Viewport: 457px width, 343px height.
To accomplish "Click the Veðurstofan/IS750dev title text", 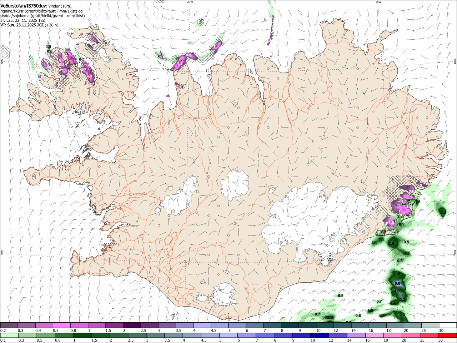I will click(23, 6).
